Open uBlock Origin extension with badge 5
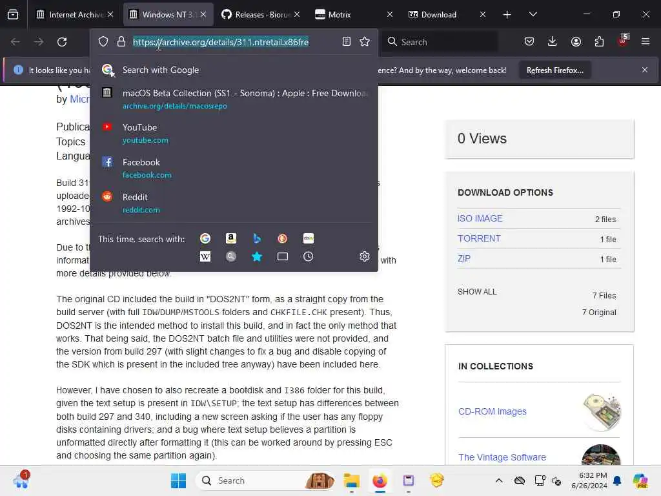Image resolution: width=661 pixels, height=496 pixels. tap(623, 41)
